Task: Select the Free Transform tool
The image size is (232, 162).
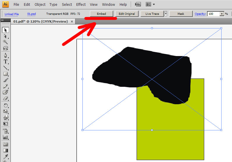Action: click(6, 124)
